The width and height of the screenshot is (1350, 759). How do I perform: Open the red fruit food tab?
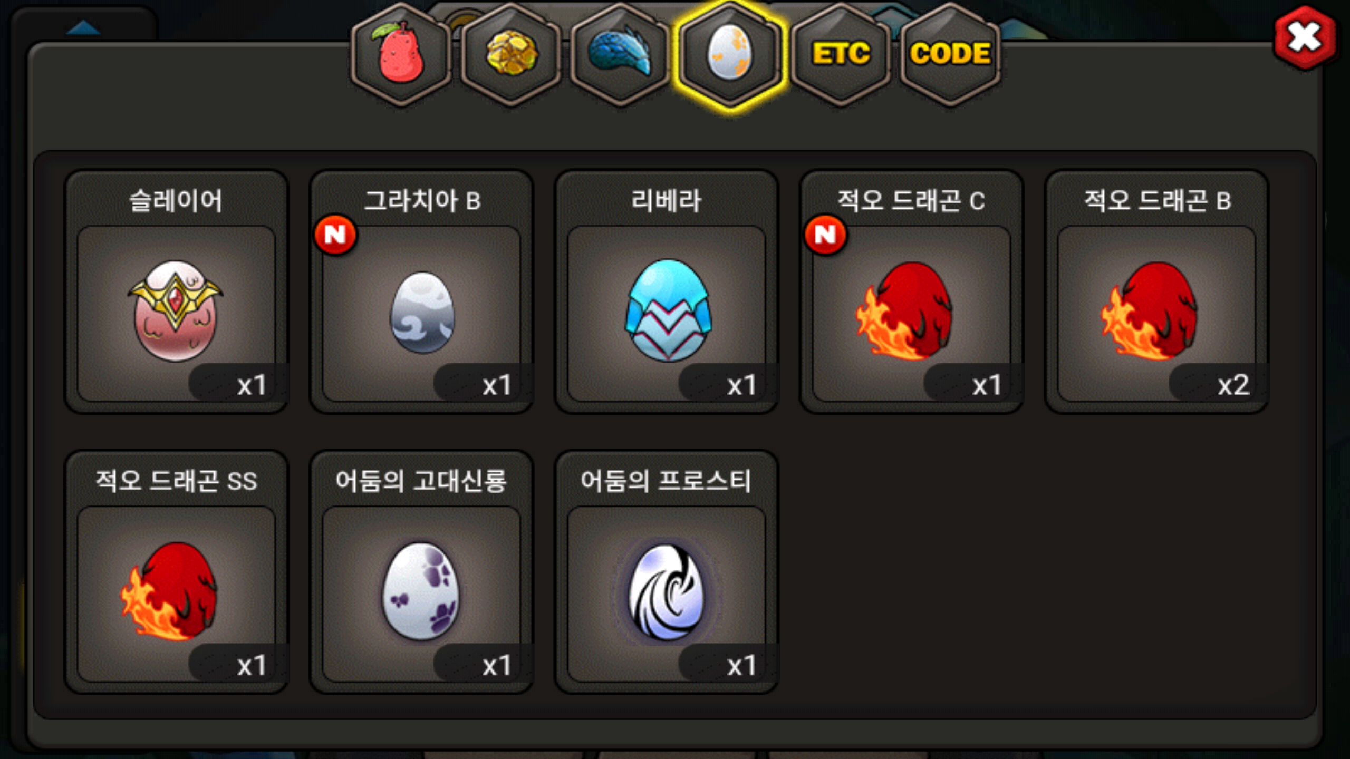401,54
